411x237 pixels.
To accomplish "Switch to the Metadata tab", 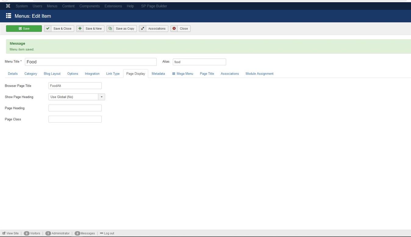I will click(158, 74).
